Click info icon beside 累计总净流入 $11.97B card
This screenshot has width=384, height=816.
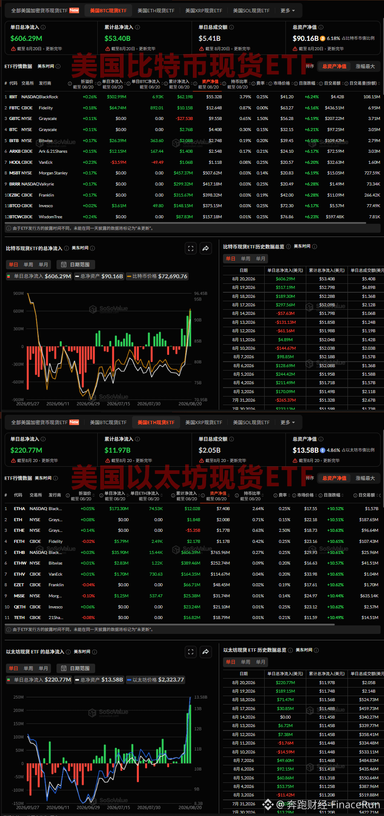[x=137, y=439]
